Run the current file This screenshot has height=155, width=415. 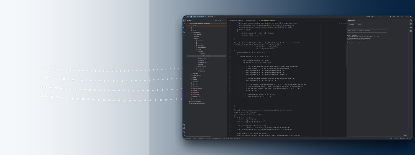377,17
